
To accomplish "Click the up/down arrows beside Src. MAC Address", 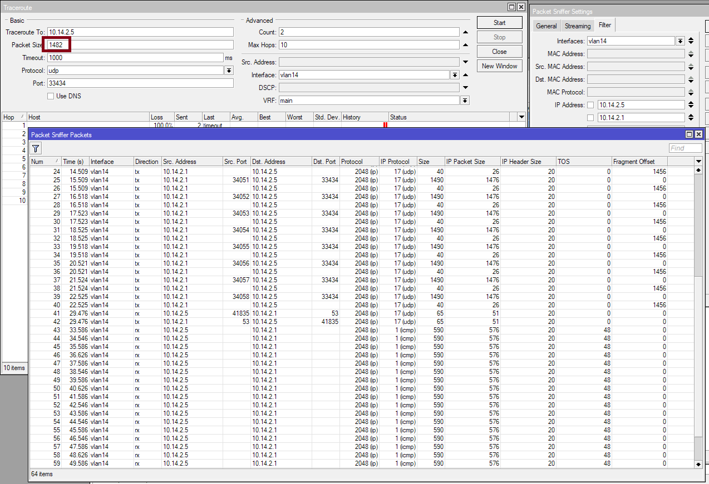I will pyautogui.click(x=691, y=67).
